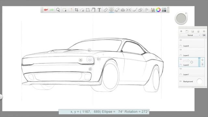Click the ellipse guide center circle handle
This screenshot has height=117, width=208.
coord(90,59)
